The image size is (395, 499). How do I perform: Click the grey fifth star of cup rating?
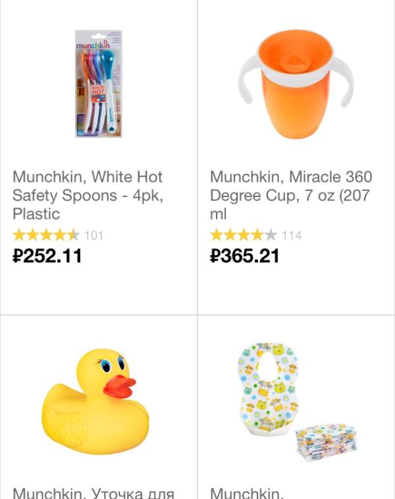coord(271,235)
